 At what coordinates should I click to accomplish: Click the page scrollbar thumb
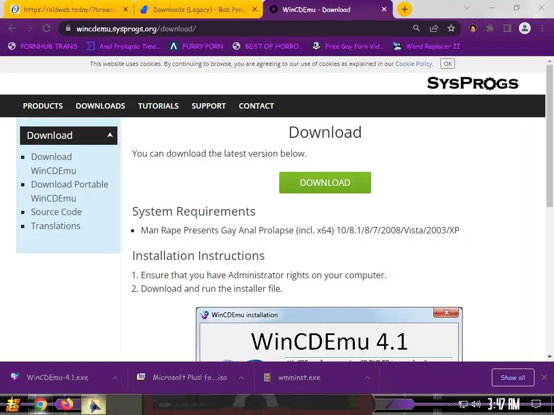[x=550, y=136]
